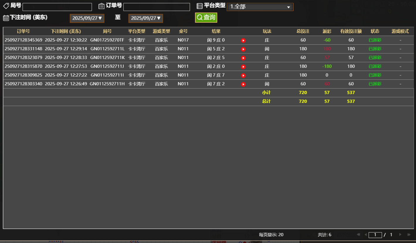This screenshot has width=416, height=243.
Task: Click the 局号 input field
Action: coord(57,7)
